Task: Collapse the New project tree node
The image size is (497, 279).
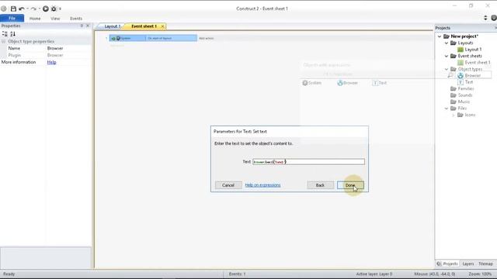Action: (440, 36)
